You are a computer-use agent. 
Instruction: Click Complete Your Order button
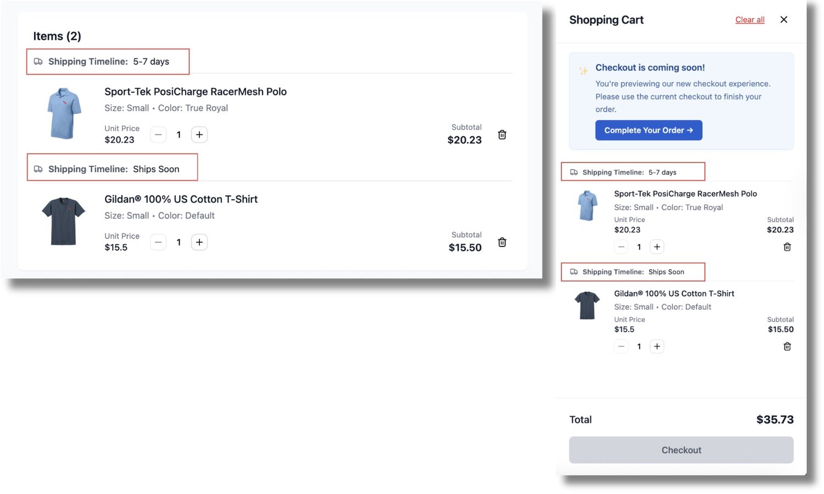[x=649, y=130]
